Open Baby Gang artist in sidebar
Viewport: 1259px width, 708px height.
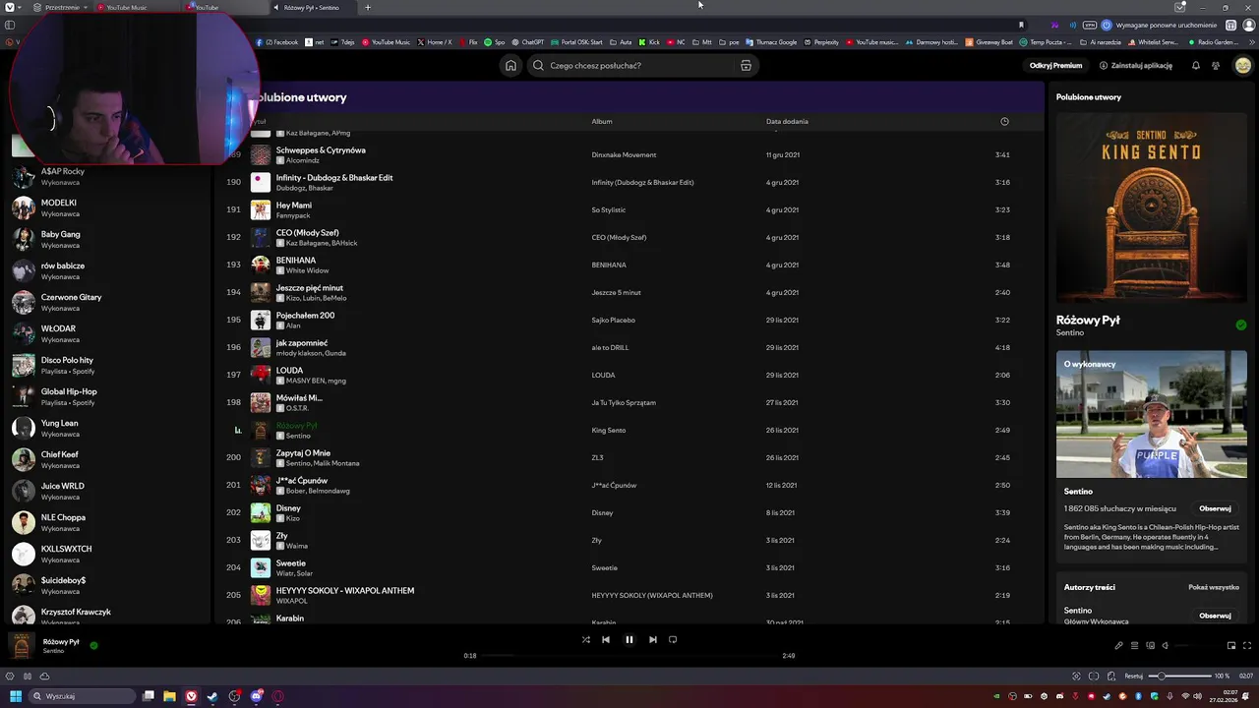[108, 240]
